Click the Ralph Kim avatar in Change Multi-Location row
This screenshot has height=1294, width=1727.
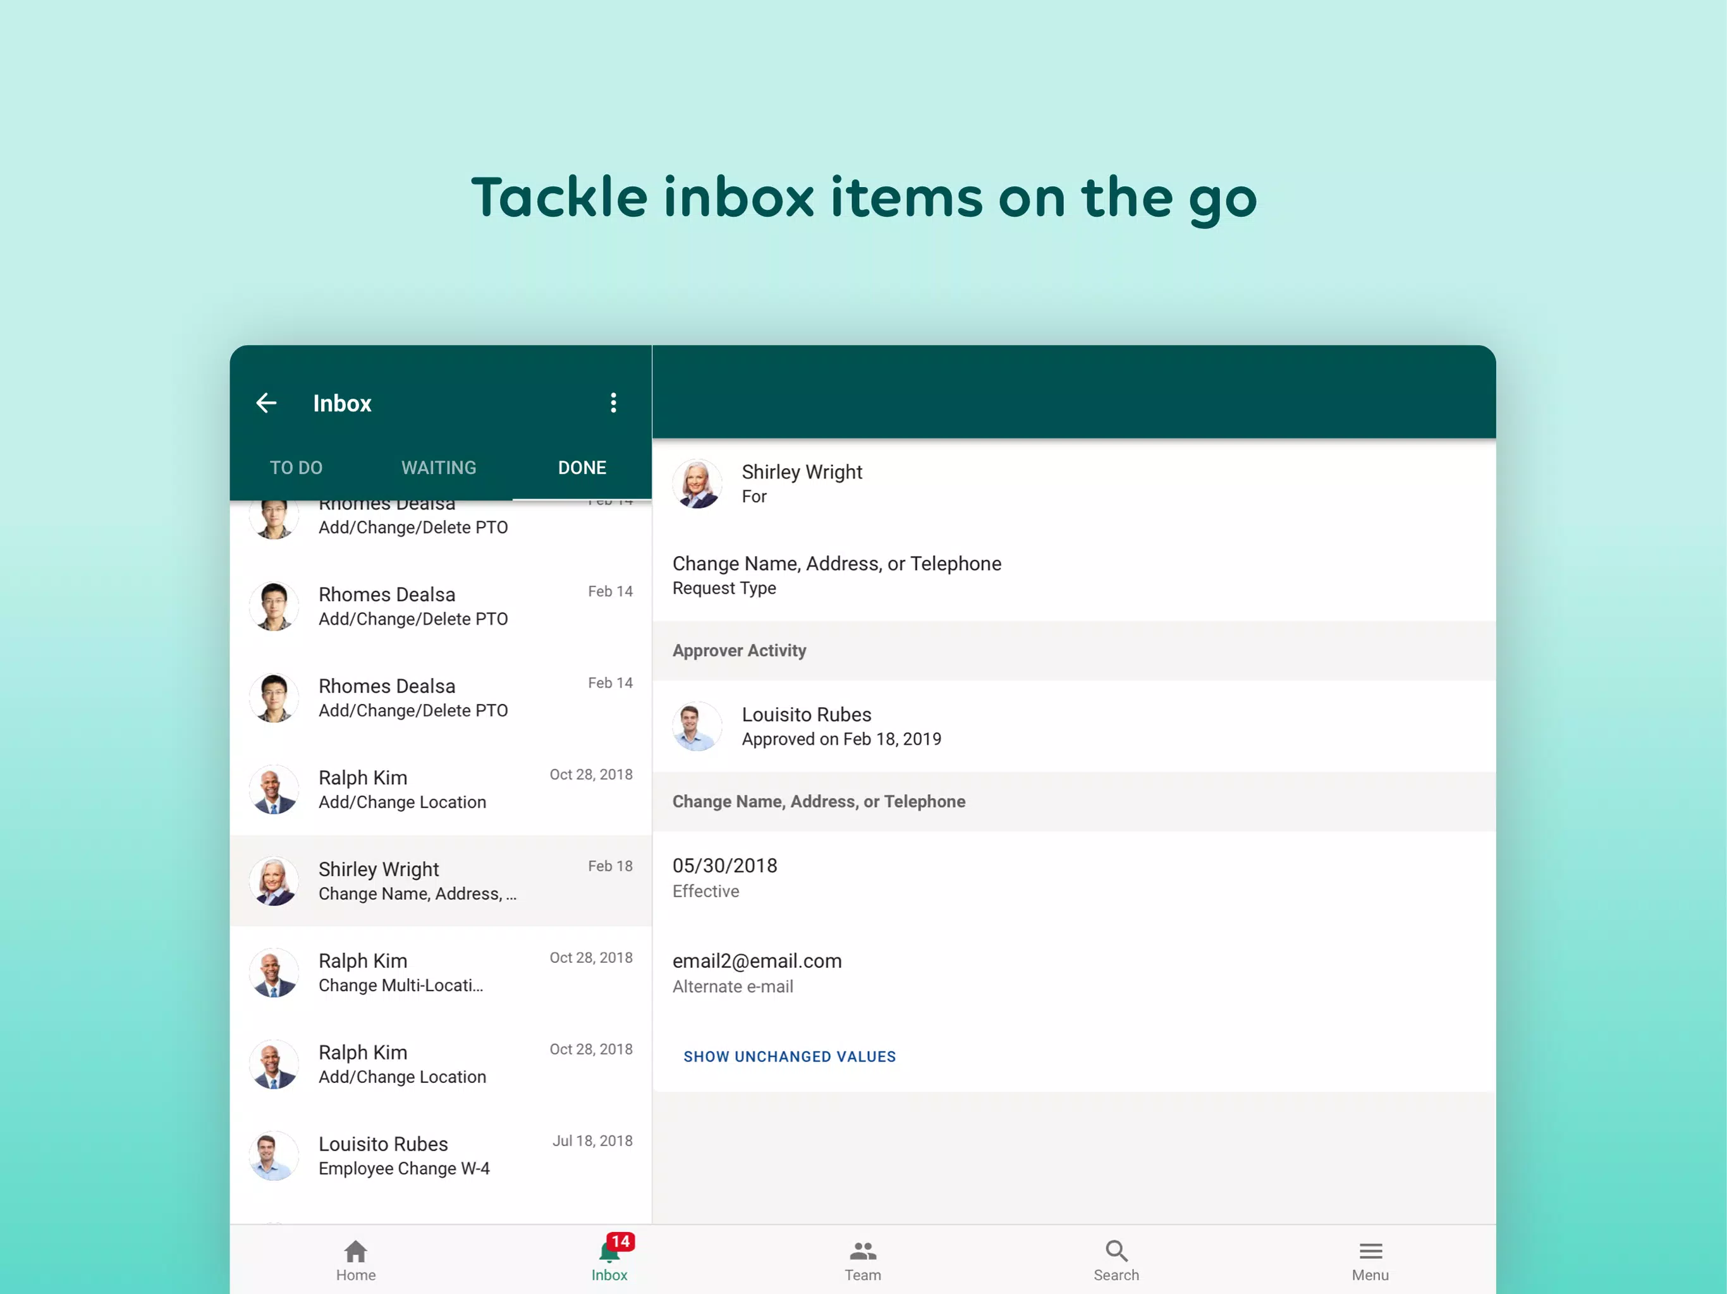[273, 972]
